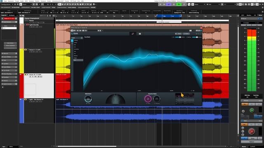Open the Master dropdown in Meter panel
Viewport: 264px width, 148px height.
252,18
